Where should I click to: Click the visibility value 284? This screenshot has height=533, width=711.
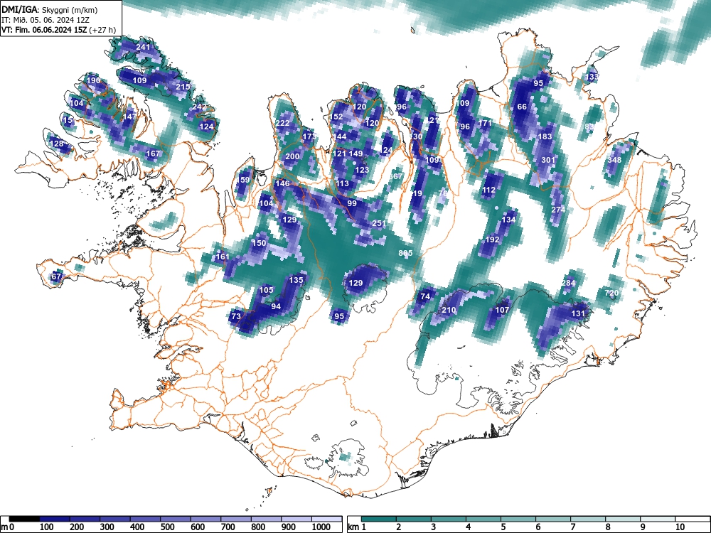tap(568, 283)
